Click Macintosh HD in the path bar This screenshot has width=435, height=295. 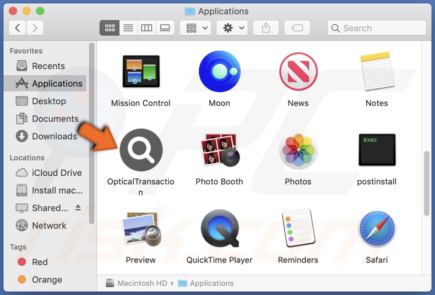[137, 283]
